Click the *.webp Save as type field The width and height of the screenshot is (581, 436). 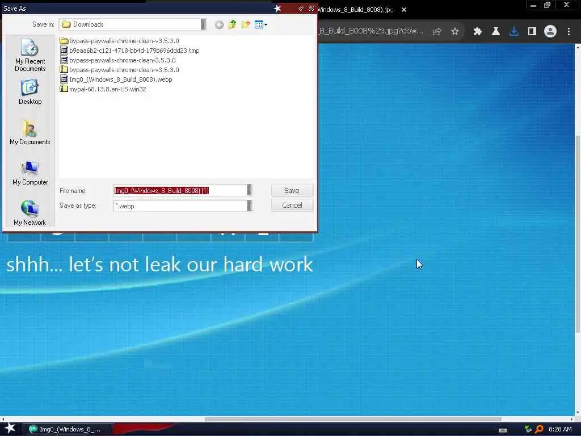click(180, 206)
